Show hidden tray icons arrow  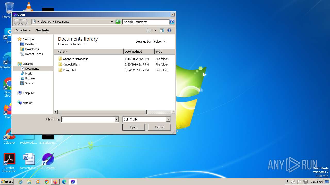click(x=287, y=181)
